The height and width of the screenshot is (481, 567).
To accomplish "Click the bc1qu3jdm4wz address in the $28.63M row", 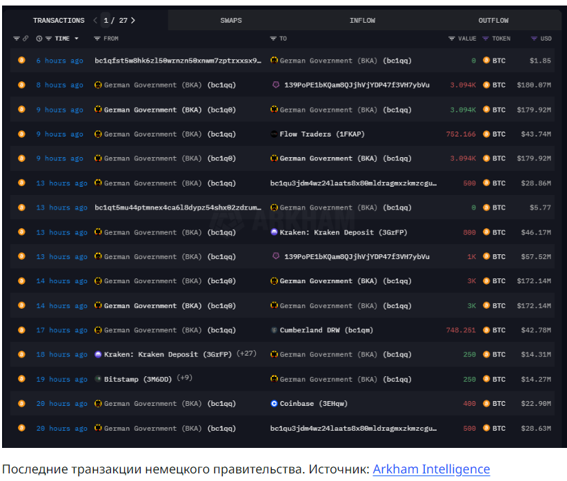I will 353,428.
